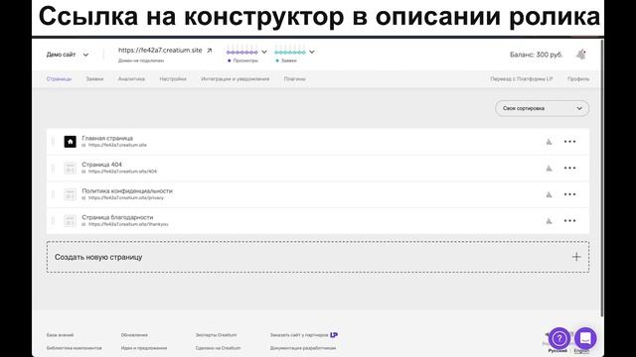The image size is (636, 357).
Task: Open the three-dot menu for Главная страница
Action: [569, 142]
